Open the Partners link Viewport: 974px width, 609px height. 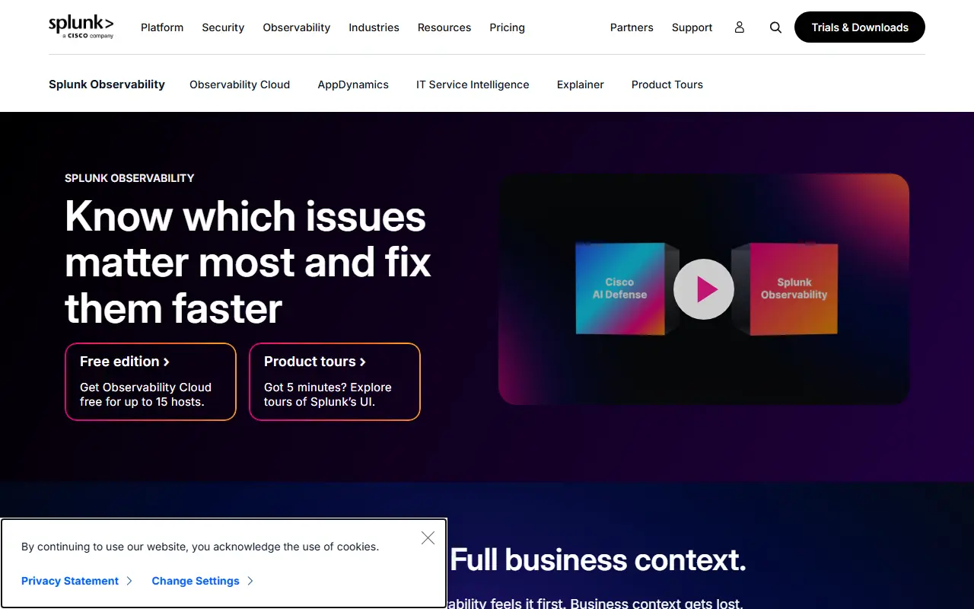(x=632, y=27)
